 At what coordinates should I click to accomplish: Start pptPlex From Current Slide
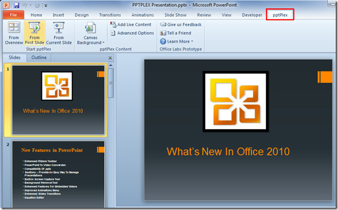59,33
